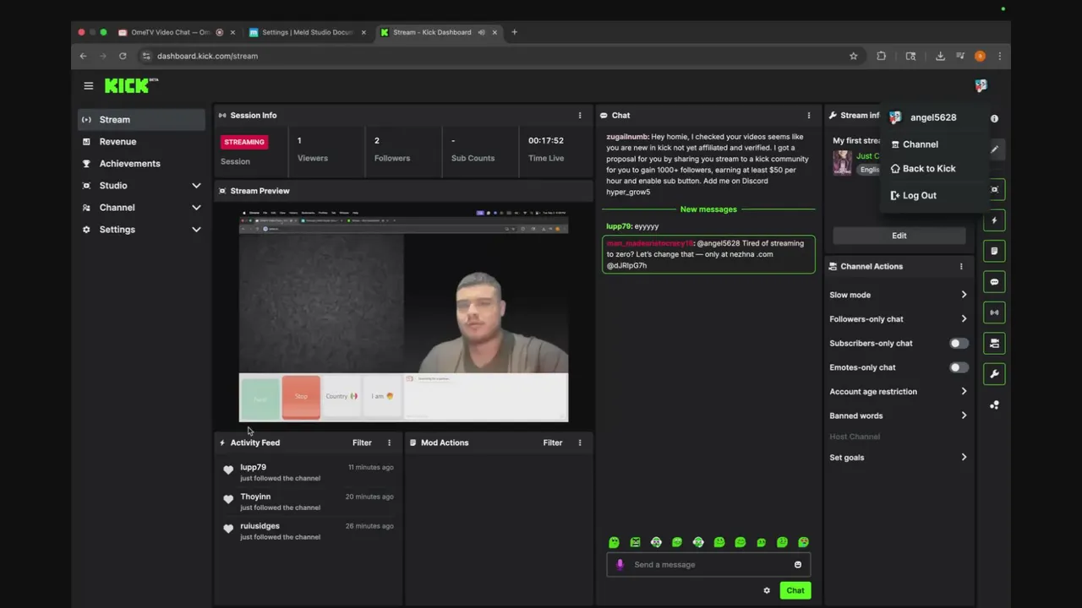
Task: Click the Kick logo
Action: click(x=131, y=85)
